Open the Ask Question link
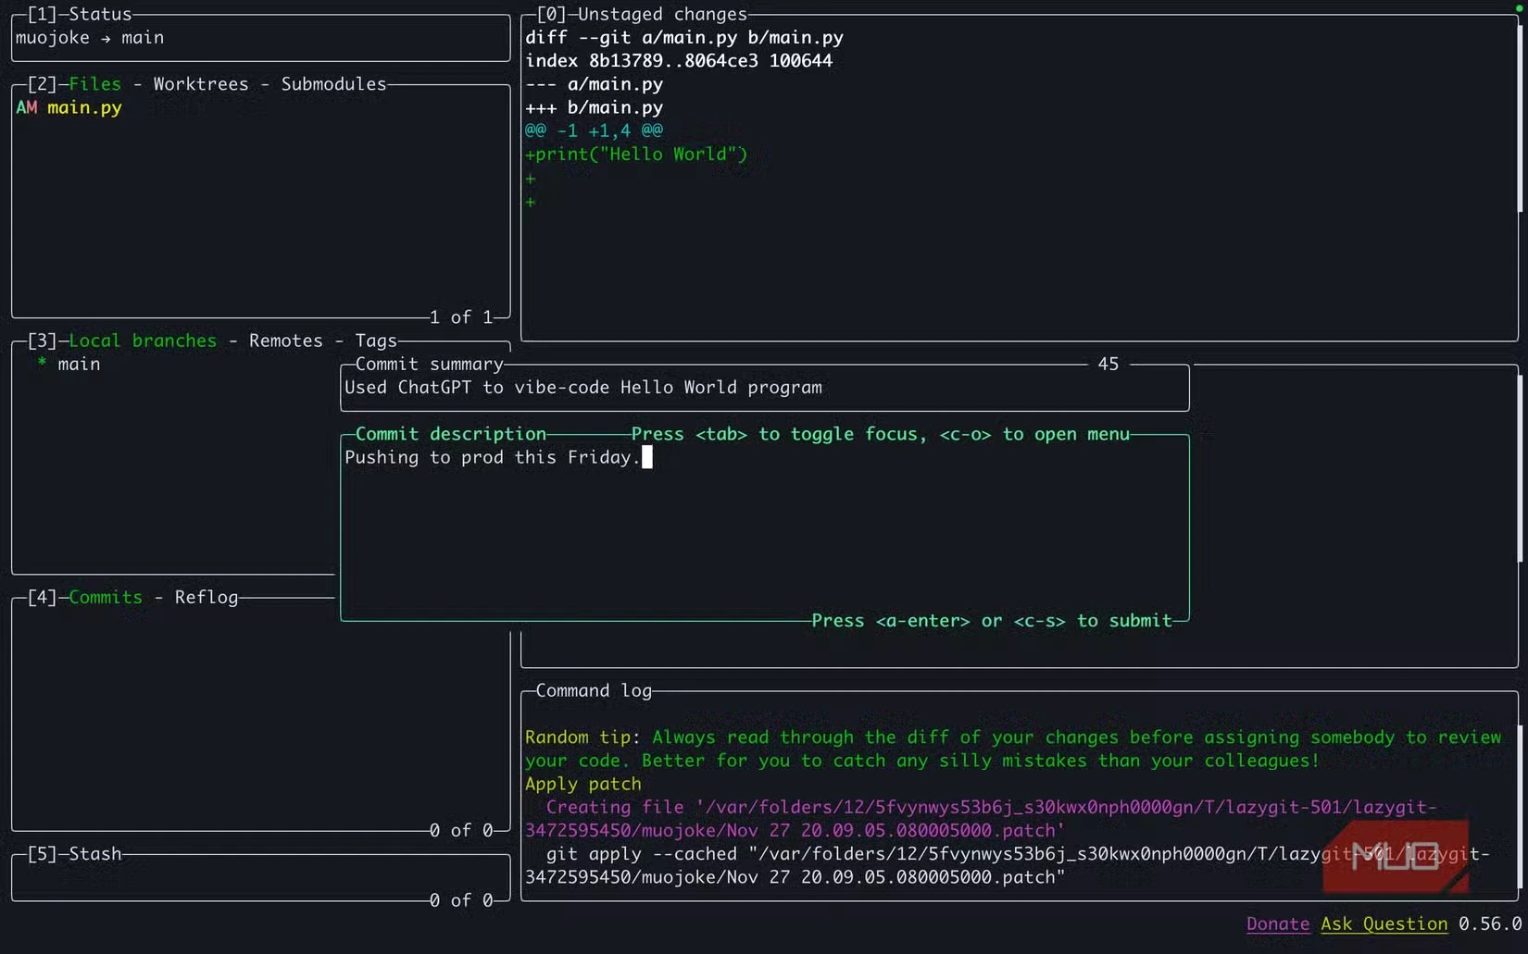1528x954 pixels. tap(1384, 923)
